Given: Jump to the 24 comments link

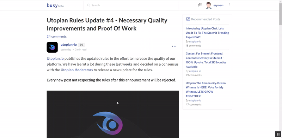Looking at the screenshot, I should coord(57,37).
